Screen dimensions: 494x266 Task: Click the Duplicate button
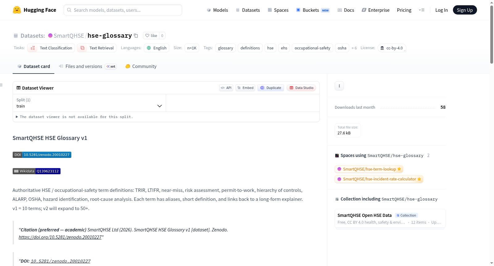point(271,88)
